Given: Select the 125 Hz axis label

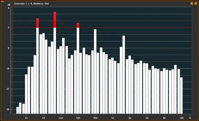Looking at the screenshot, I should [61, 118].
